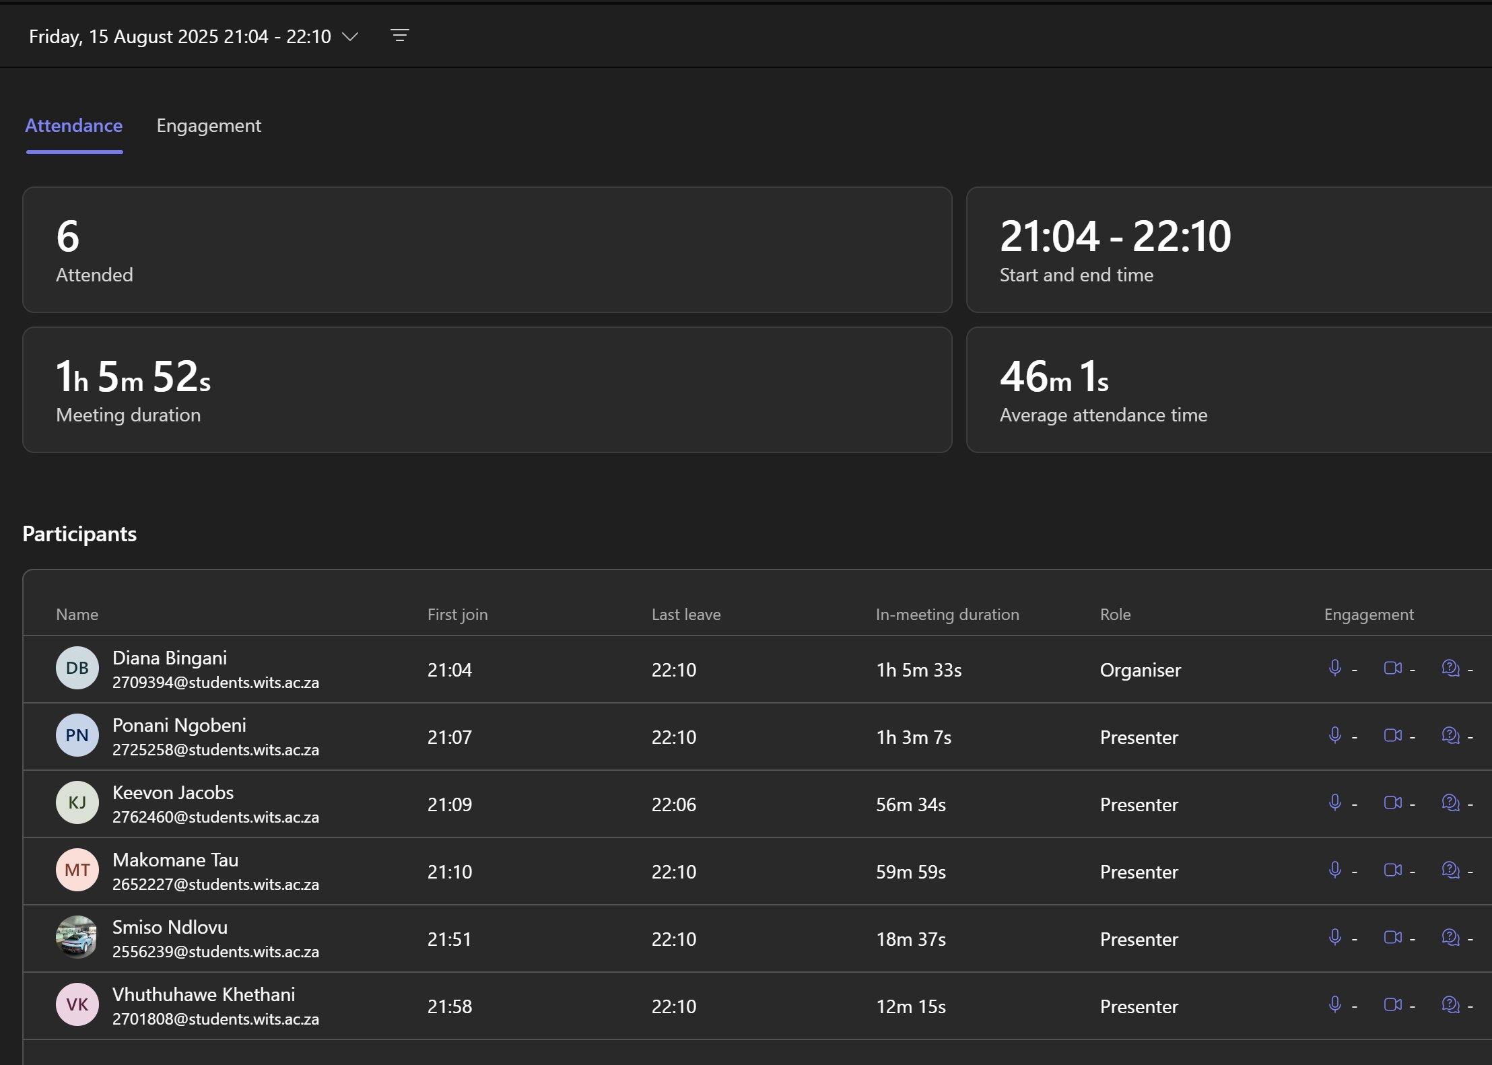The image size is (1492, 1065).
Task: Click the microphone icon in Smiso Ndlovu's row
Action: click(x=1336, y=937)
